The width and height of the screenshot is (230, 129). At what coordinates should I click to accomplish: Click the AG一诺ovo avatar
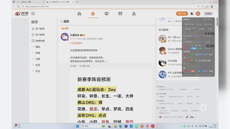point(162,39)
